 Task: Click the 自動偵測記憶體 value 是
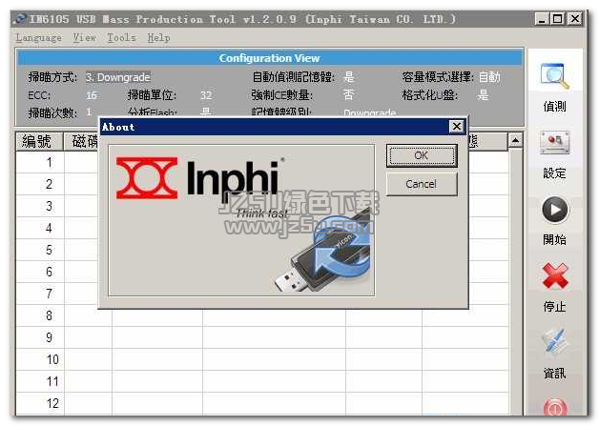(x=348, y=77)
